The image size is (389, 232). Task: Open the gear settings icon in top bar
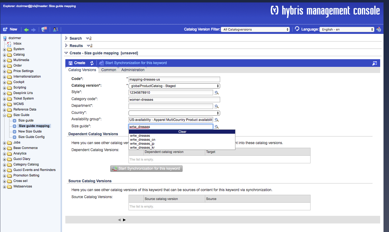click(x=379, y=29)
